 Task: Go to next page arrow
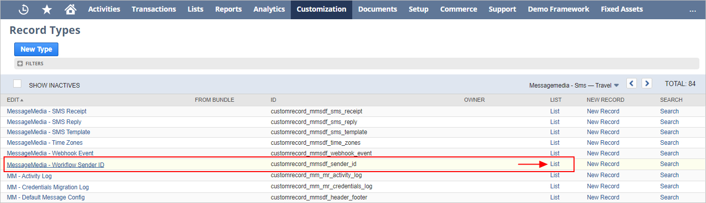click(x=647, y=84)
